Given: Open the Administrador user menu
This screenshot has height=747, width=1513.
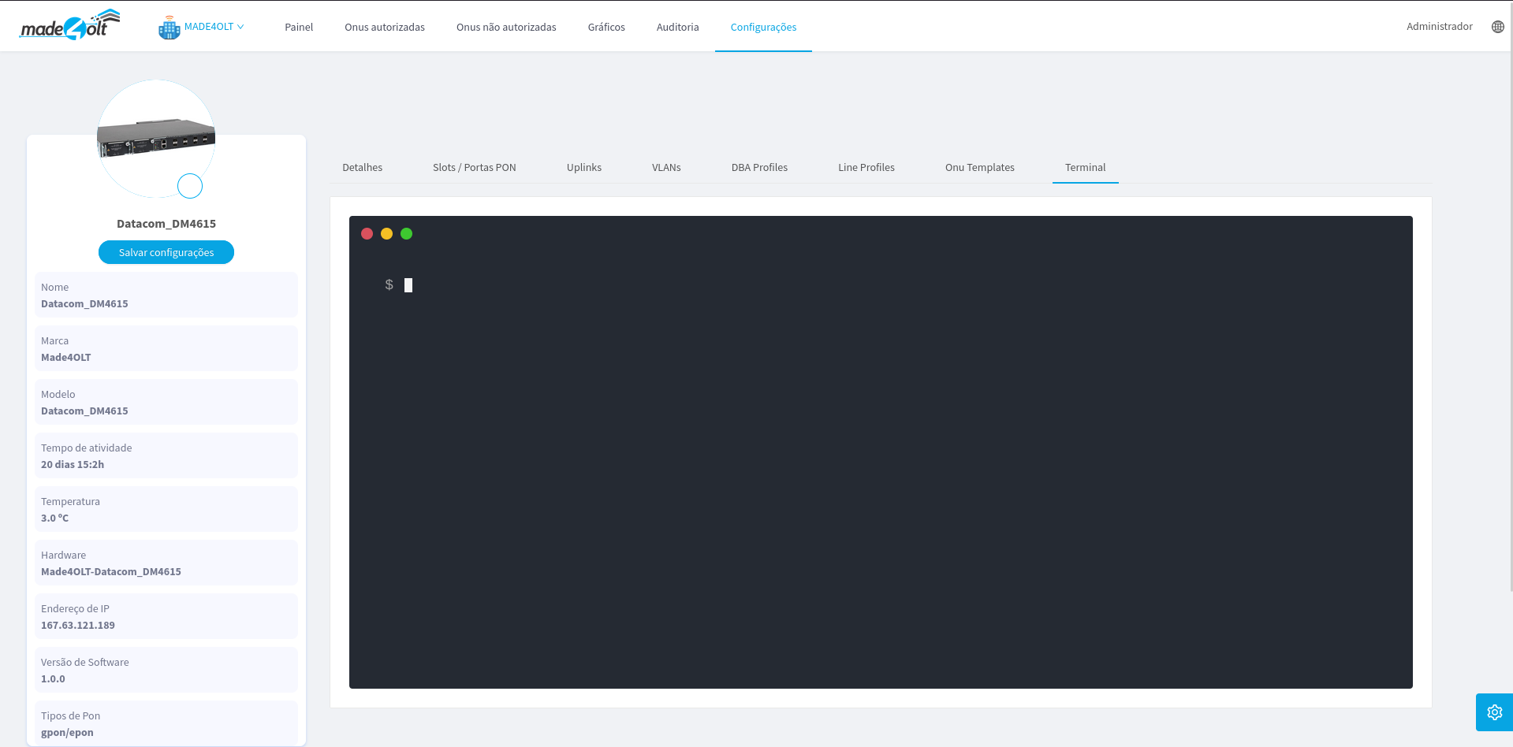Looking at the screenshot, I should pos(1439,27).
